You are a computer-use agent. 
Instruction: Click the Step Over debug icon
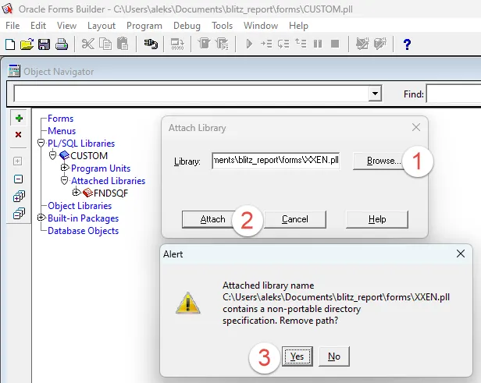coord(283,44)
